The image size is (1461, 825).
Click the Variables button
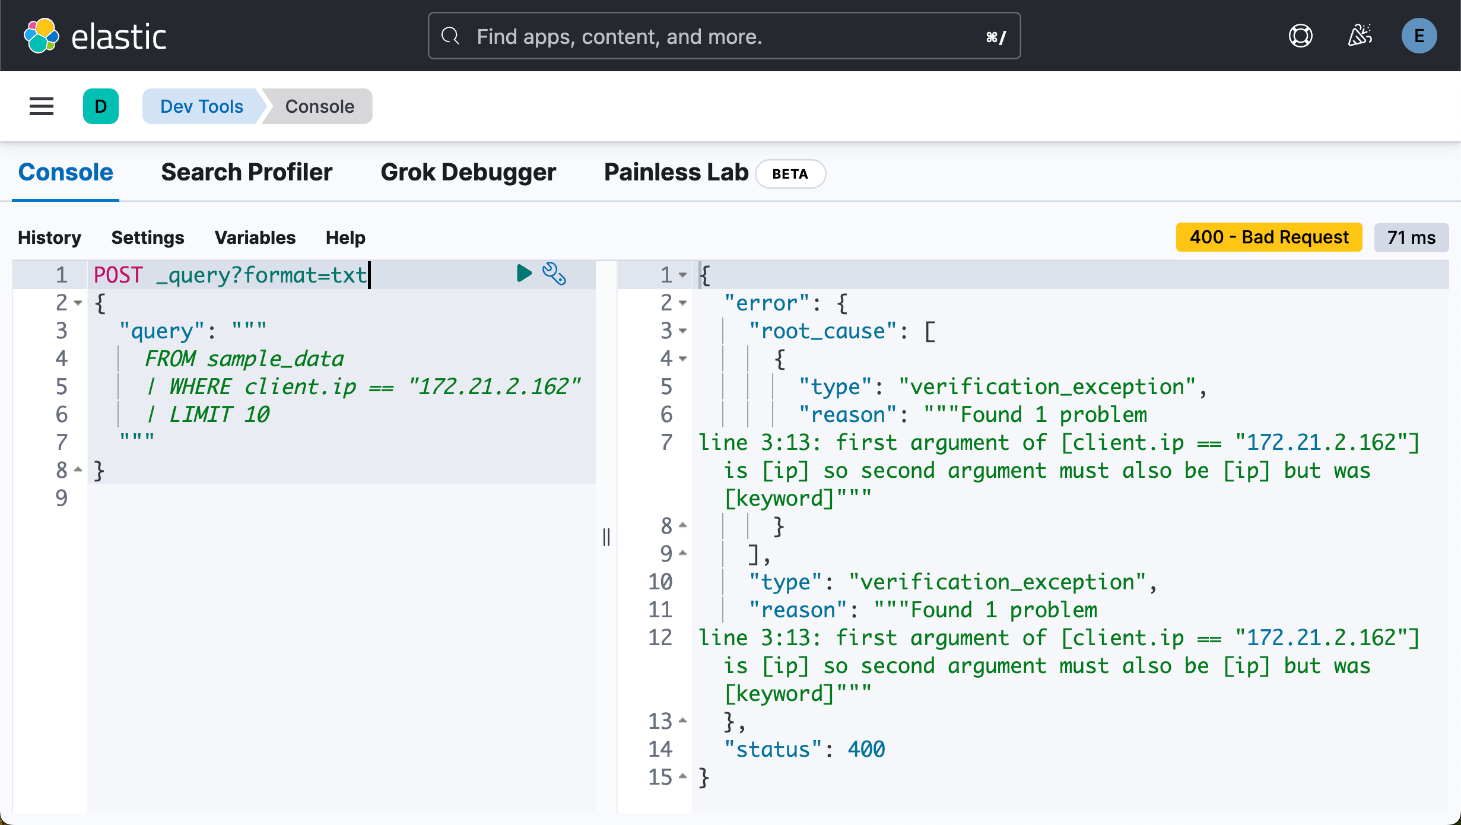(x=255, y=237)
